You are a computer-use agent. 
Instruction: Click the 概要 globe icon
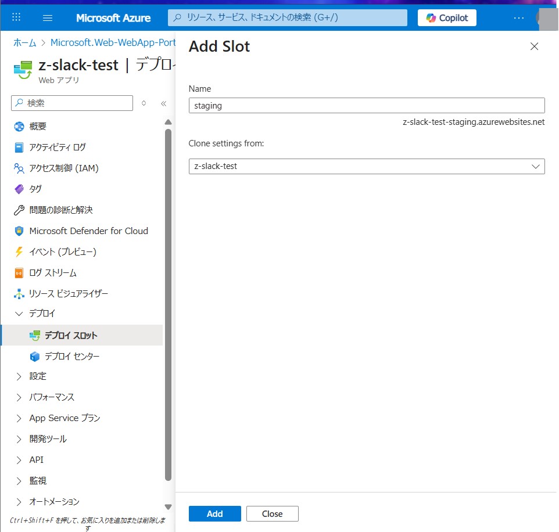point(19,127)
